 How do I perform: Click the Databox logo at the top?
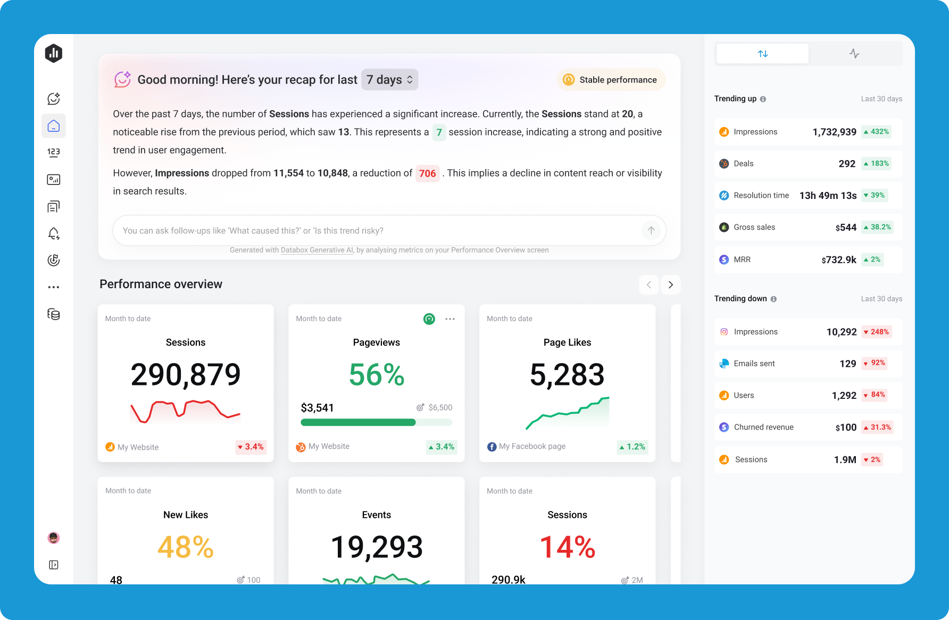pos(53,53)
